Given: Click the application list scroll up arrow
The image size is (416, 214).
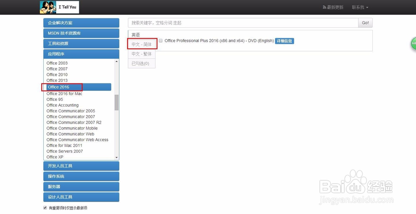Looking at the screenshot, I should pos(116,61).
